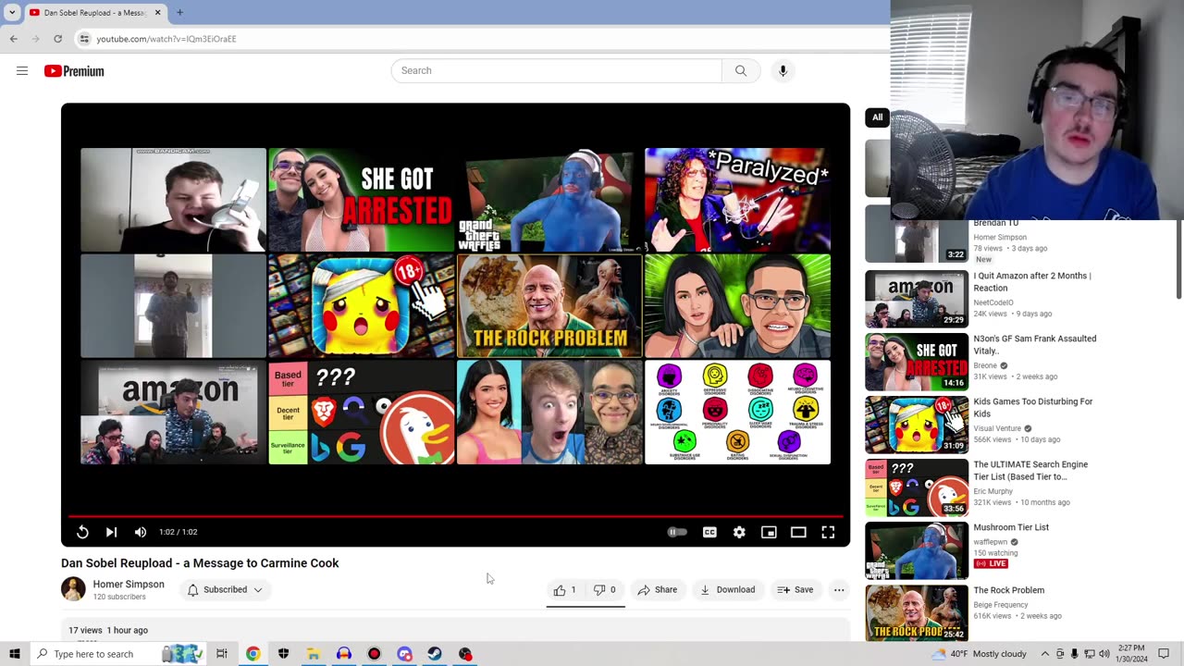
Task: Open 'Kids Games Too Disturbing For Kids'
Action: click(1033, 407)
